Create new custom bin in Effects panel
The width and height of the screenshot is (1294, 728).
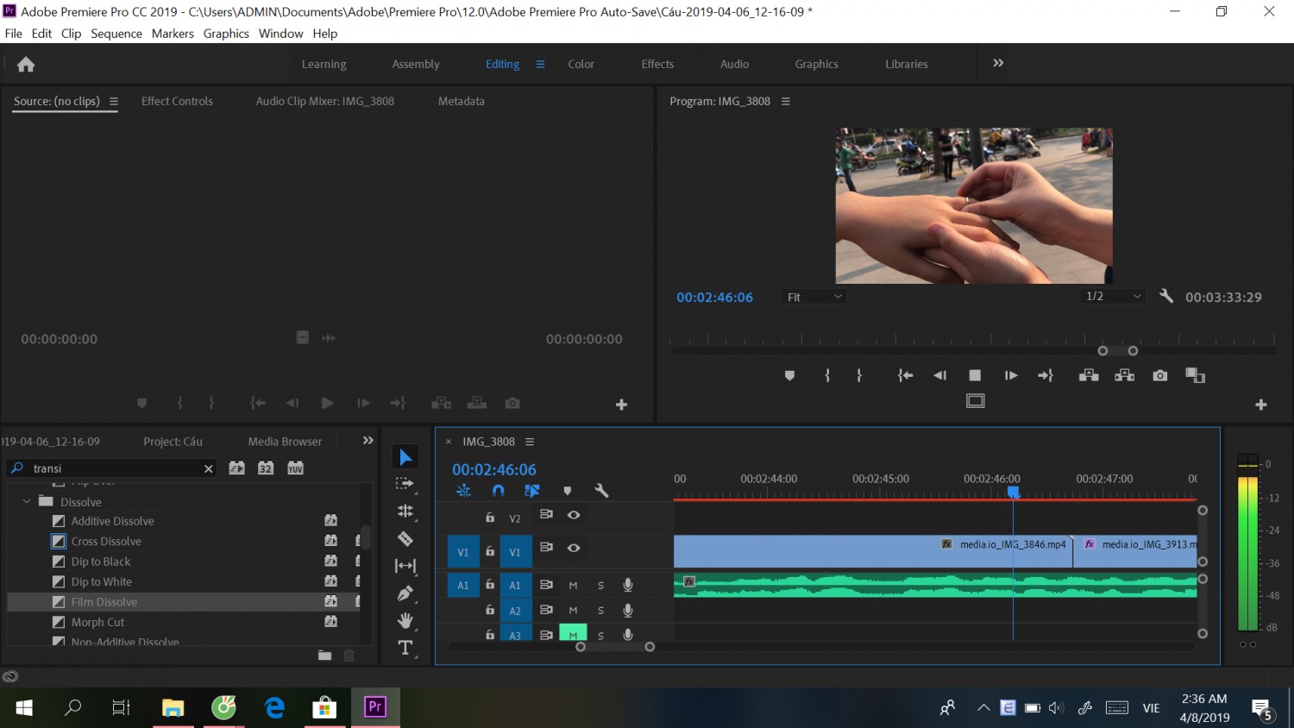point(324,656)
